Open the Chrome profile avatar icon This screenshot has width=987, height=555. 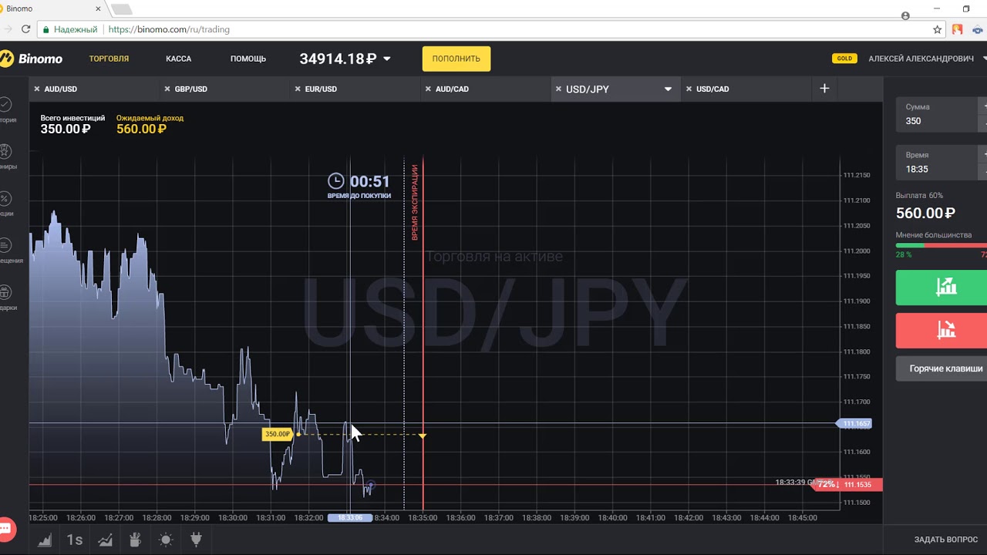[x=905, y=15]
